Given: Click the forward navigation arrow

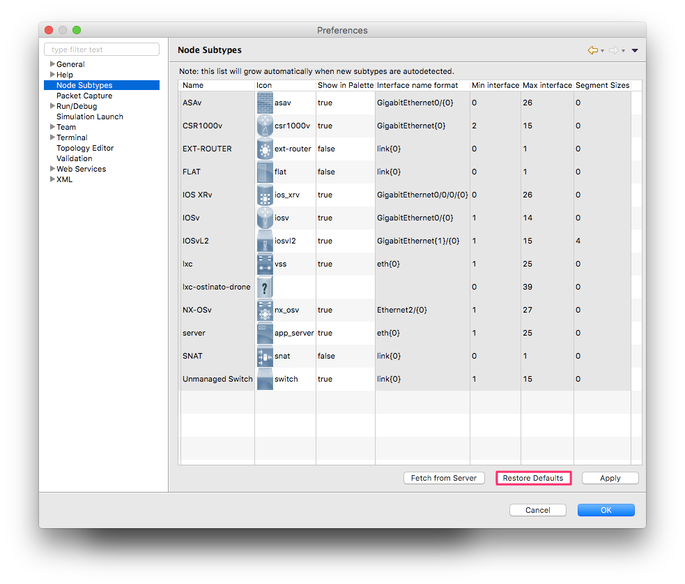Looking at the screenshot, I should (614, 50).
